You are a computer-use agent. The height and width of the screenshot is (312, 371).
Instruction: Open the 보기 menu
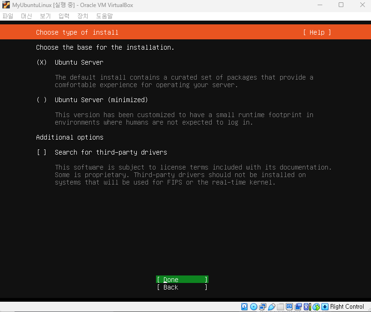45,16
